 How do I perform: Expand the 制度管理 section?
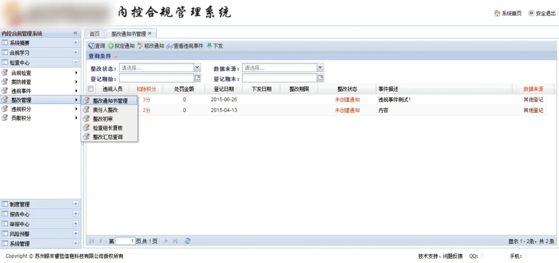(x=76, y=204)
